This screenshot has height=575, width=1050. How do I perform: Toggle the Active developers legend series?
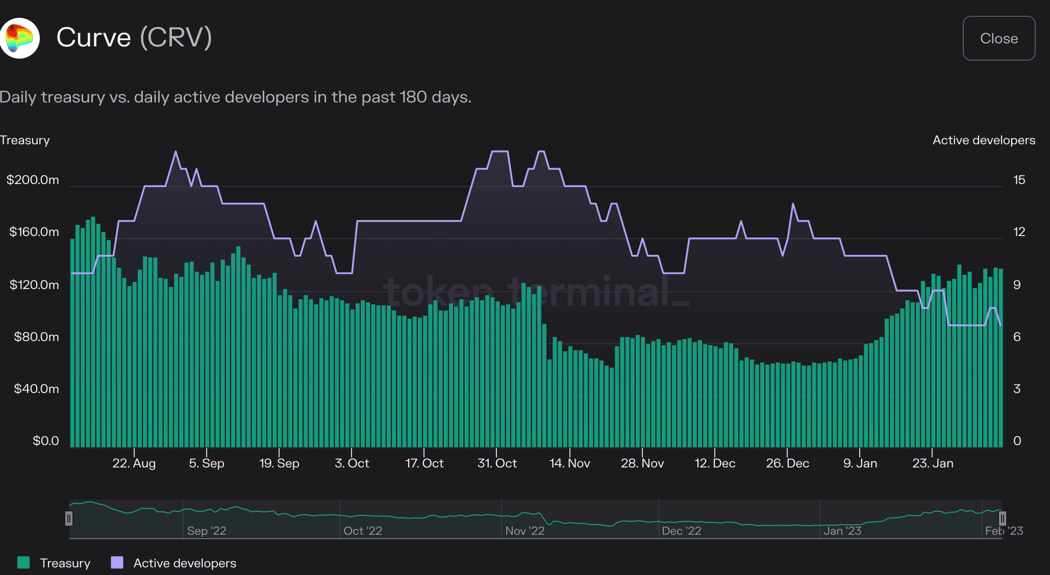173,563
